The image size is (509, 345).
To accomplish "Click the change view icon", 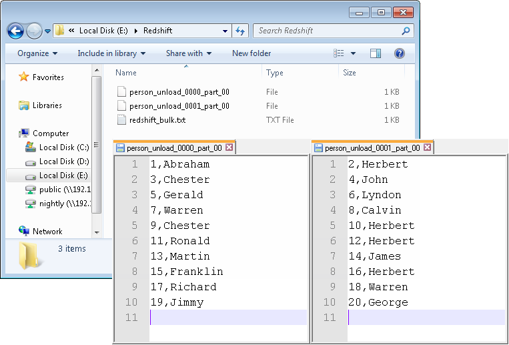I will [x=339, y=53].
